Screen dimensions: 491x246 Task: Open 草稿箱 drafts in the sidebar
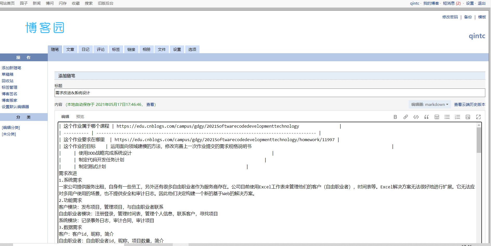(8, 74)
